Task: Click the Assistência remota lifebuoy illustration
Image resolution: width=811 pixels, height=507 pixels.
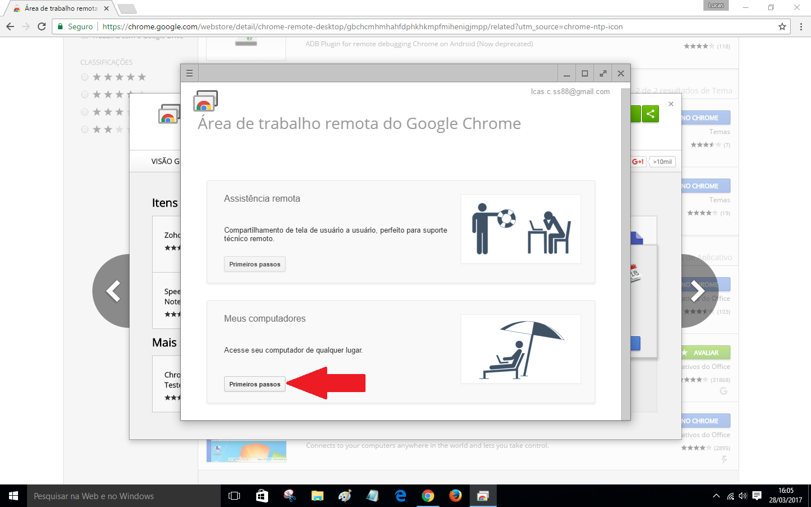Action: 521,229
